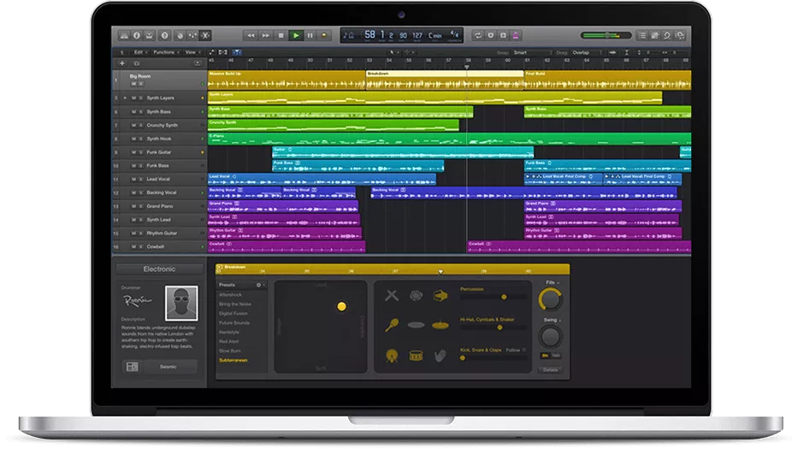This screenshot has height=449, width=798.
Task: Pause the transport
Action: (x=310, y=36)
